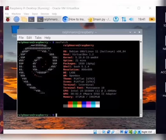Click the OS: Debian GNU/Linux 11 line
This screenshot has width=166, height=140.
click(x=94, y=51)
